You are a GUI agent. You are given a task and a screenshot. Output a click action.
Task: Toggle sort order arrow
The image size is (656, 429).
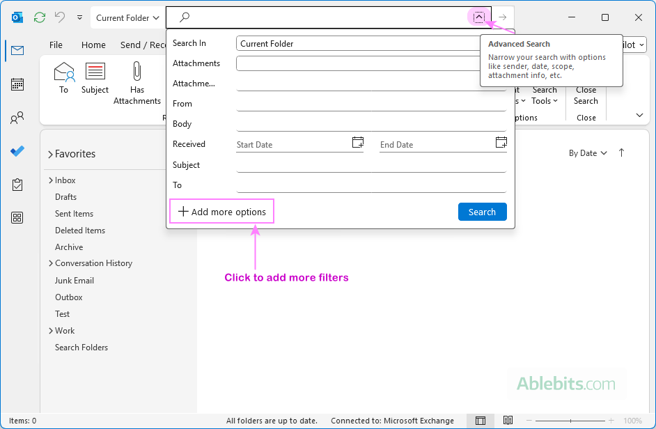(x=621, y=153)
